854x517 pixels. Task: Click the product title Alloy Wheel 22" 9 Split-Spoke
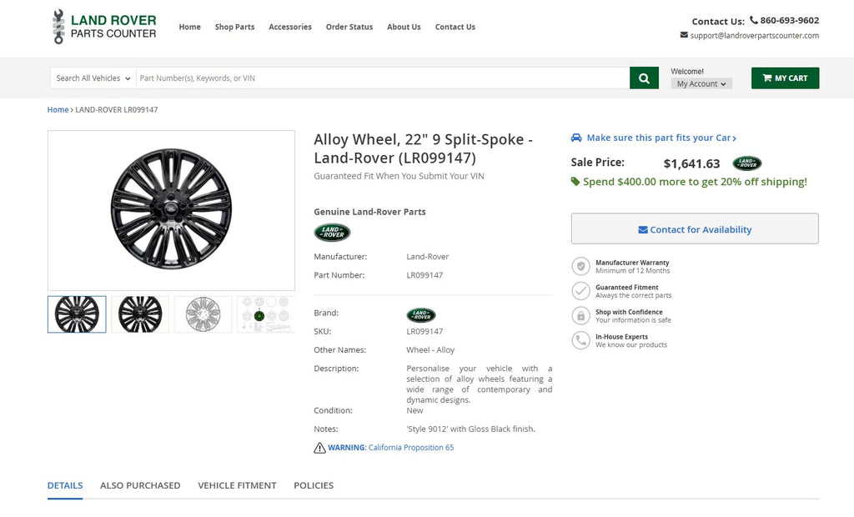click(423, 148)
